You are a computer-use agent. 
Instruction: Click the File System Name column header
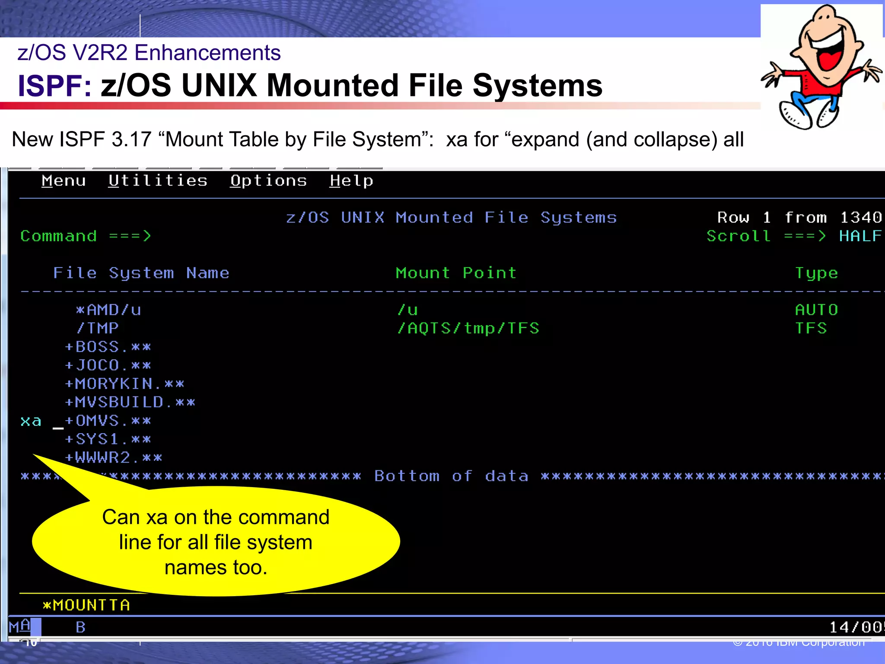point(141,273)
